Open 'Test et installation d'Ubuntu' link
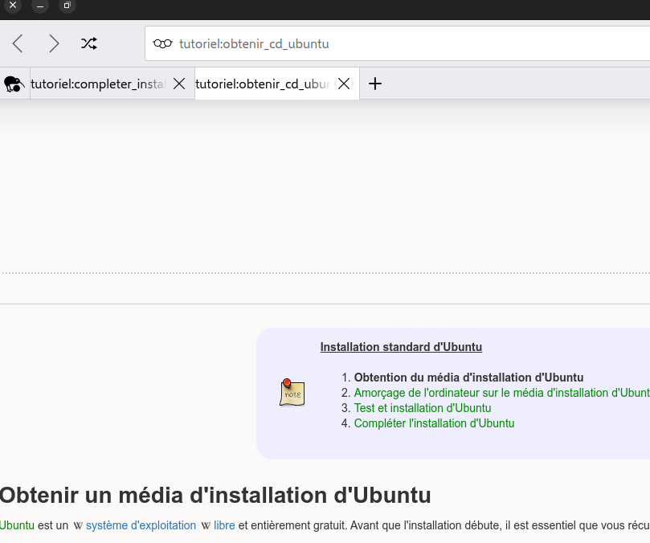The image size is (650, 543). (423, 408)
